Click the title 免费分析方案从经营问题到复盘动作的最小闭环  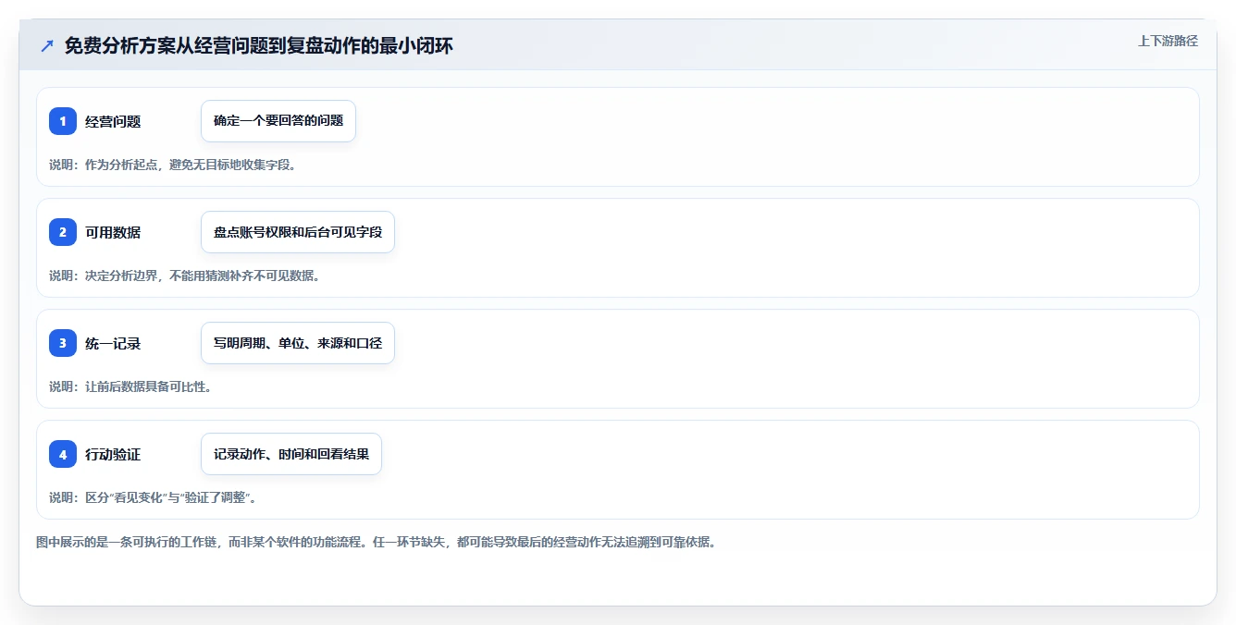pos(259,45)
